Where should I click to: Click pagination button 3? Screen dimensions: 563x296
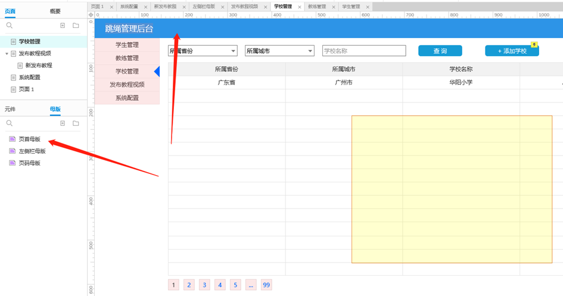point(204,285)
